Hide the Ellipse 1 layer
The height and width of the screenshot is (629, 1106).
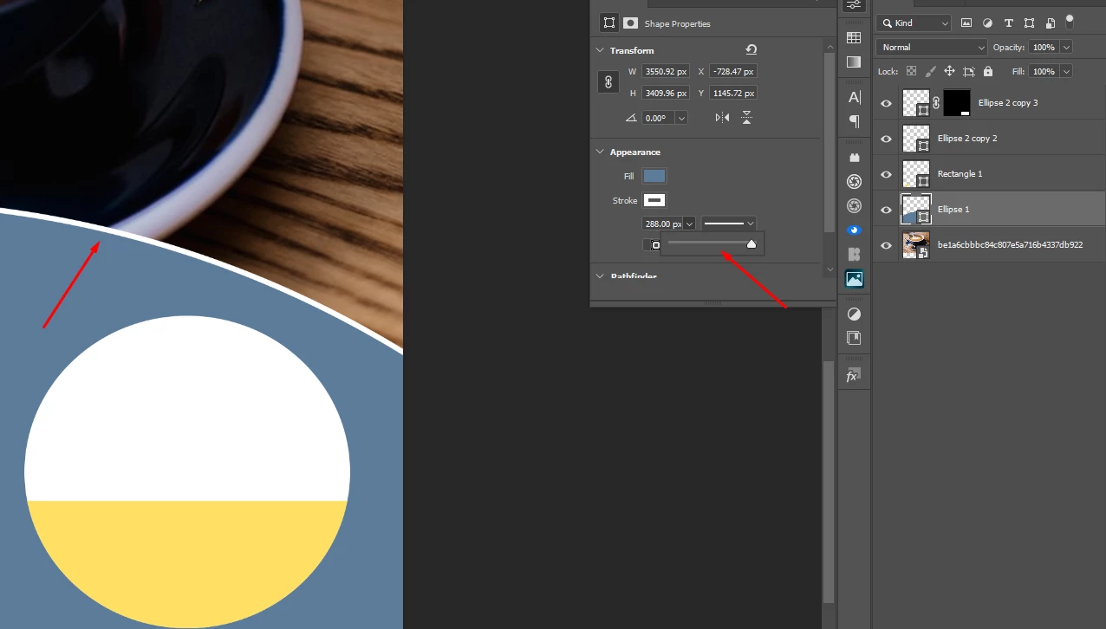(x=886, y=210)
